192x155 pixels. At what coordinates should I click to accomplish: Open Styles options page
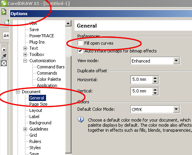35,148
